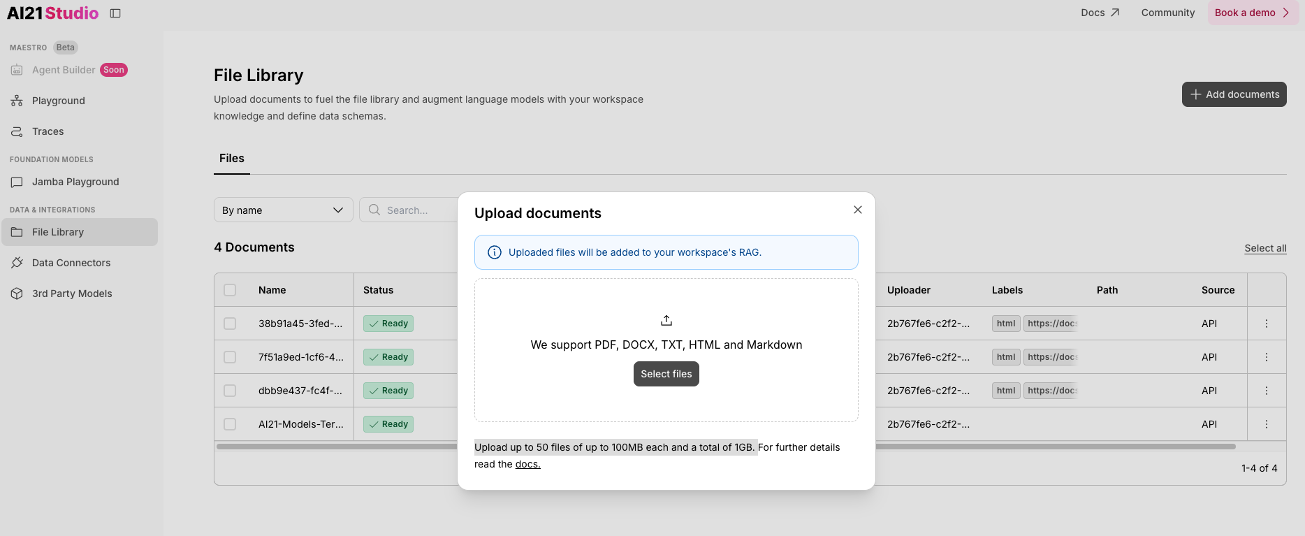Click the Playground sidebar icon

click(x=17, y=101)
